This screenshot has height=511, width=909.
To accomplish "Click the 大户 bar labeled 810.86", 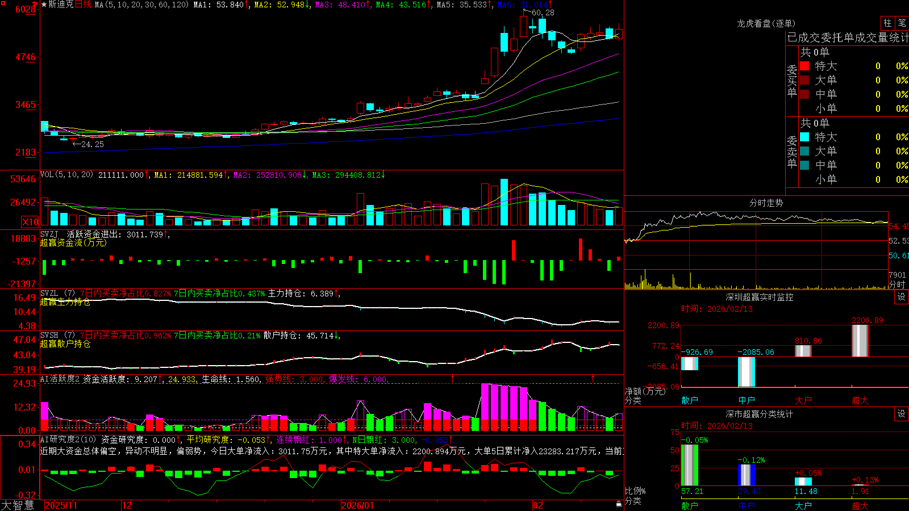I will pyautogui.click(x=803, y=351).
